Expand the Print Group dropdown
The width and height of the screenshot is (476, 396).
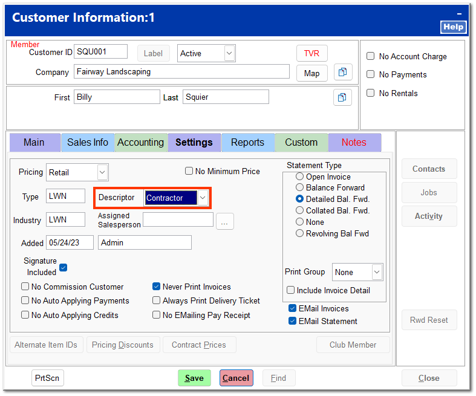(x=377, y=272)
